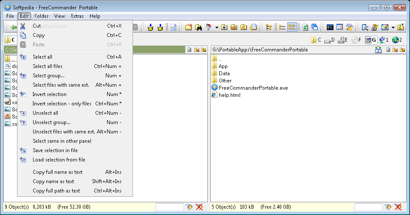Choose Copy from the Edit menu

[75, 35]
